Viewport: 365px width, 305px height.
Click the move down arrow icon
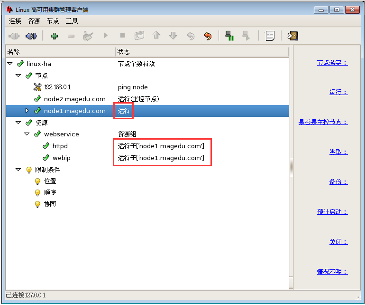tap(173, 36)
